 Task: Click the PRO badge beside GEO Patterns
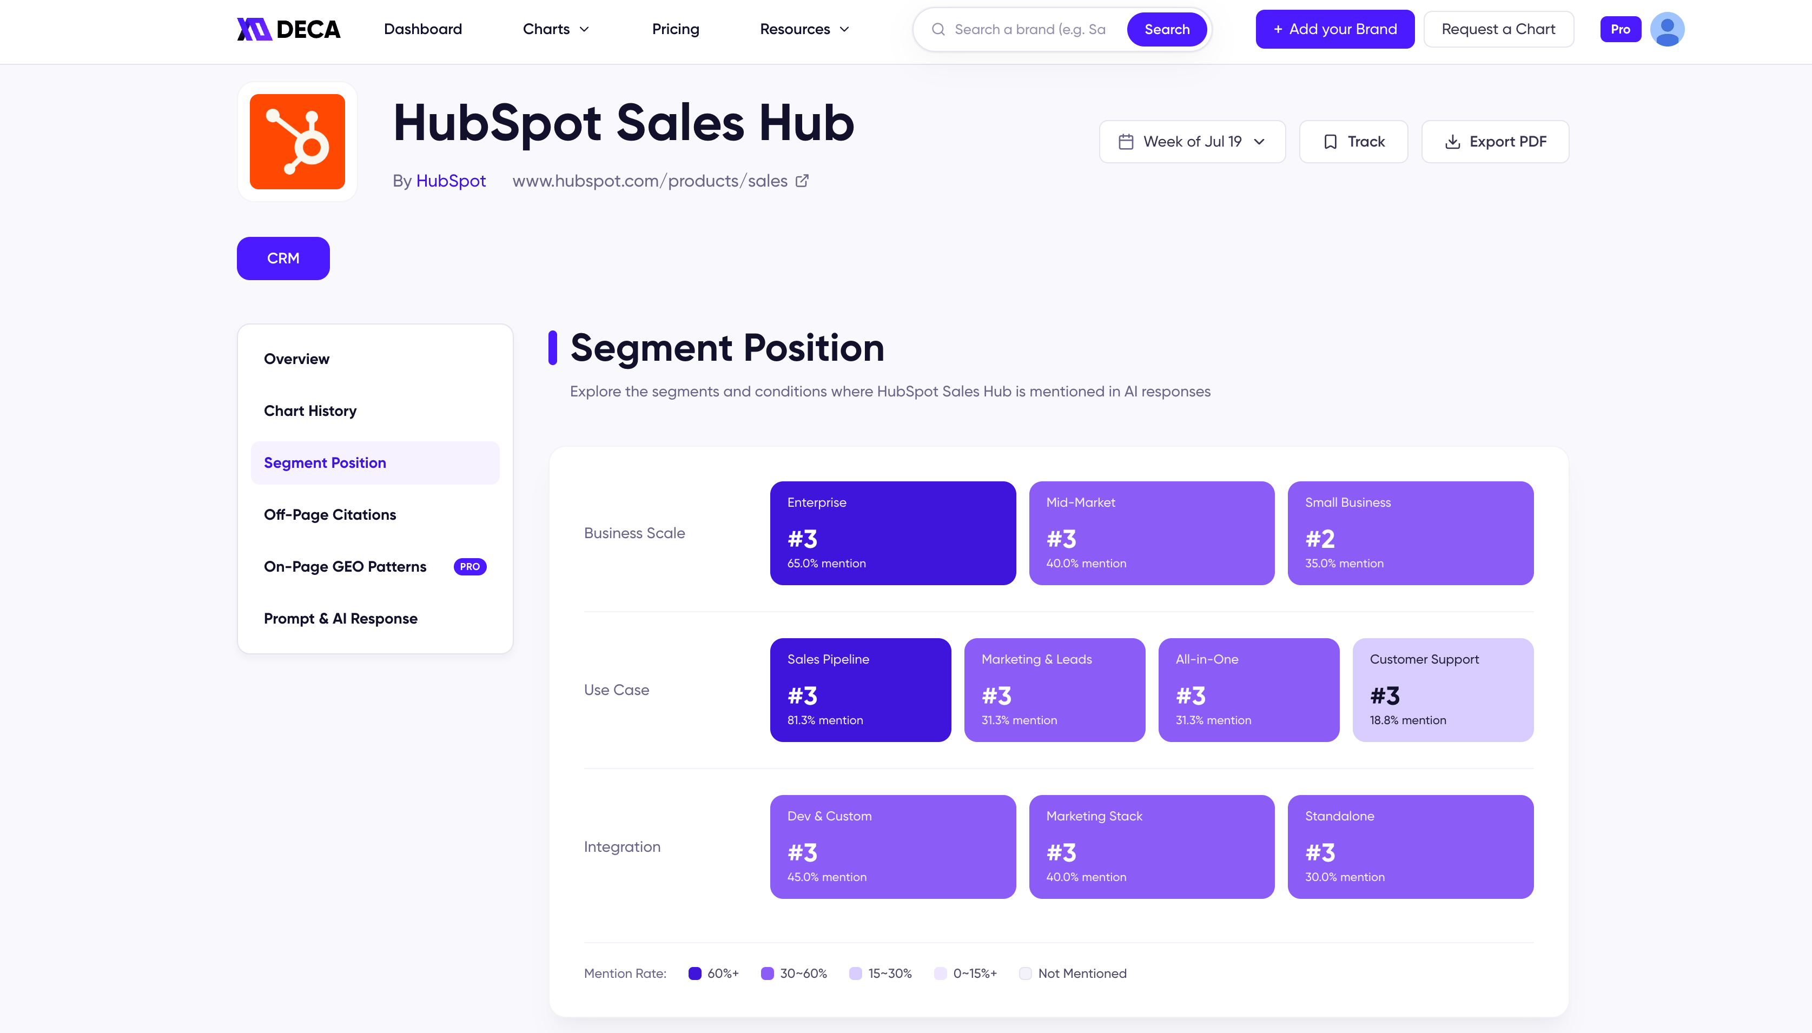coord(469,567)
